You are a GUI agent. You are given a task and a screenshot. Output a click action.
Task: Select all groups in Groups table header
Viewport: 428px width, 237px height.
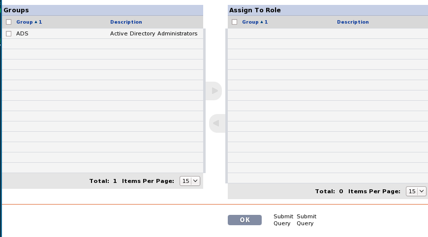pos(9,22)
